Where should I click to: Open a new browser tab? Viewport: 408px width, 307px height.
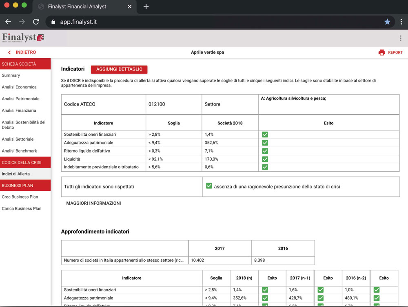pos(146,7)
